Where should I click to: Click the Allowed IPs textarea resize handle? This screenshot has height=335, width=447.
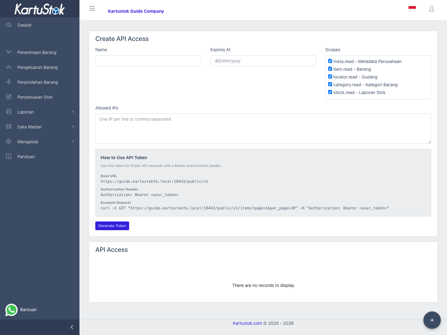(x=429, y=142)
